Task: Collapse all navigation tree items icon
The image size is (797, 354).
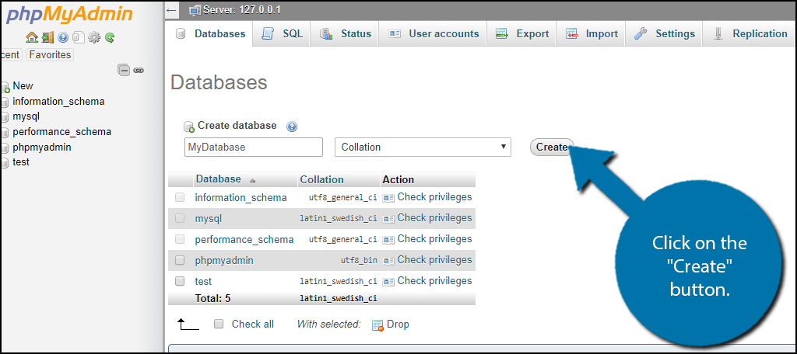Action: (x=124, y=70)
